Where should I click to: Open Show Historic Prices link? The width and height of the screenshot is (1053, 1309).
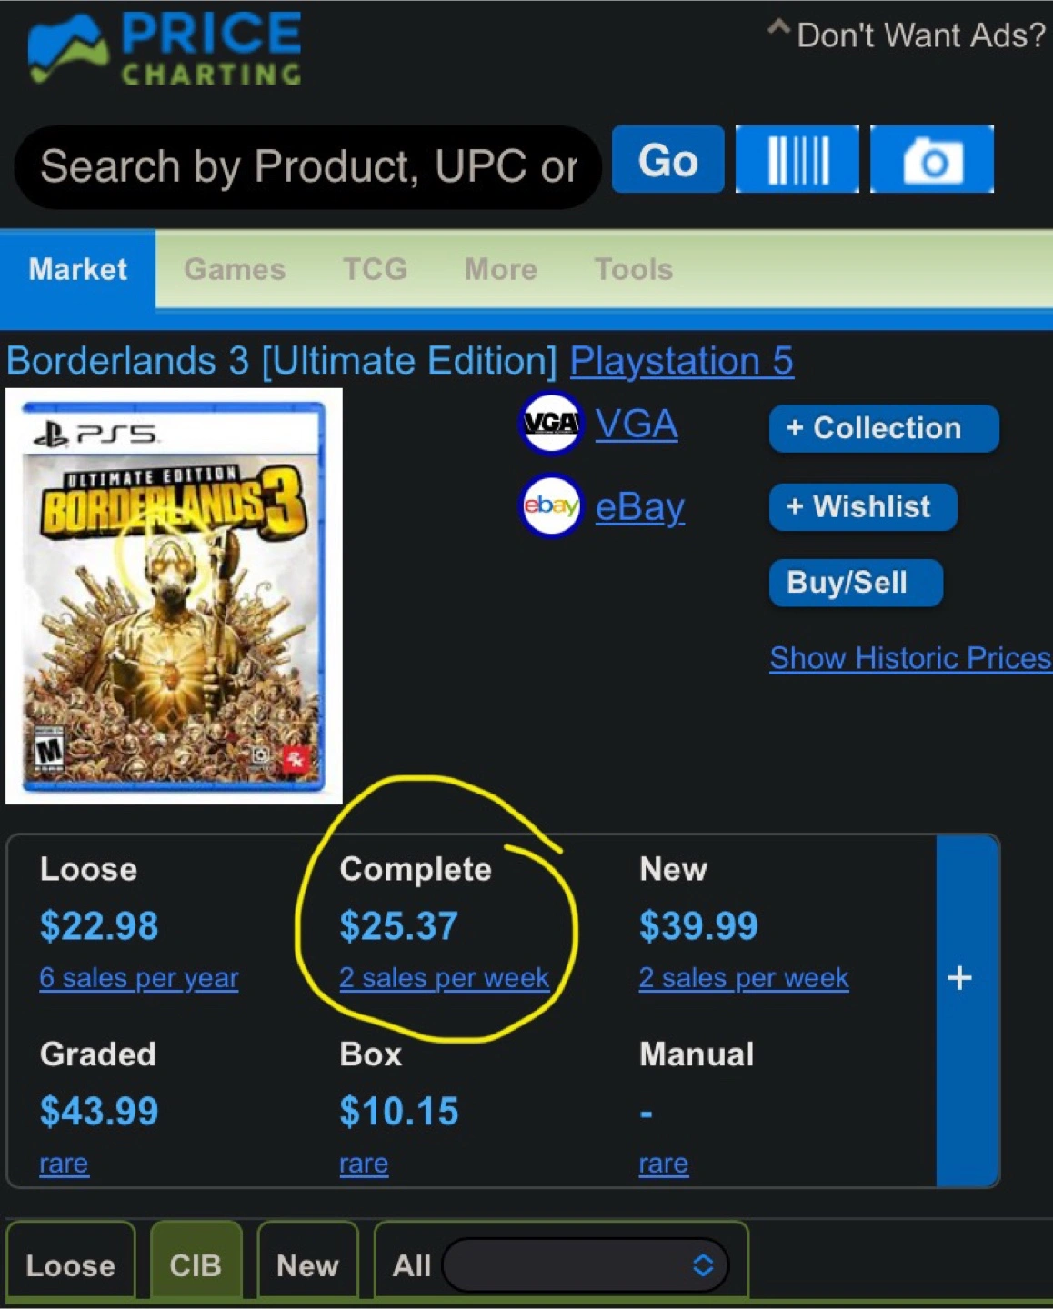click(x=910, y=657)
